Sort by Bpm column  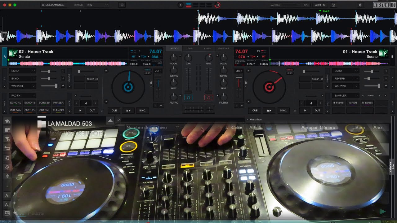click(x=360, y=128)
